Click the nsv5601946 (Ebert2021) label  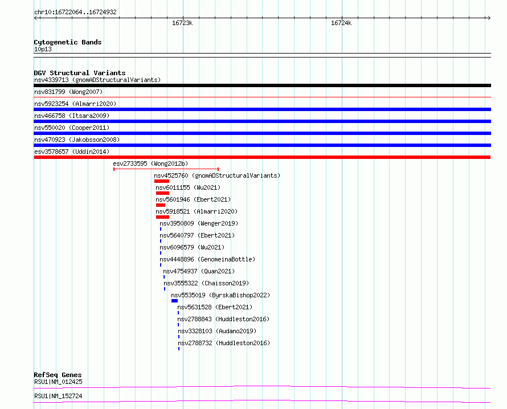click(x=193, y=199)
